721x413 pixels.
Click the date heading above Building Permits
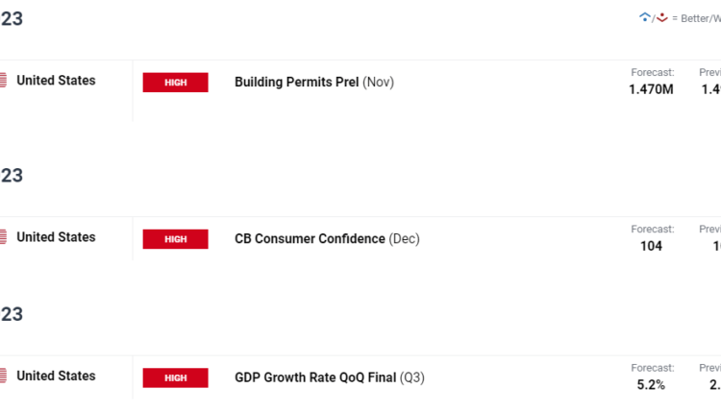(x=12, y=19)
